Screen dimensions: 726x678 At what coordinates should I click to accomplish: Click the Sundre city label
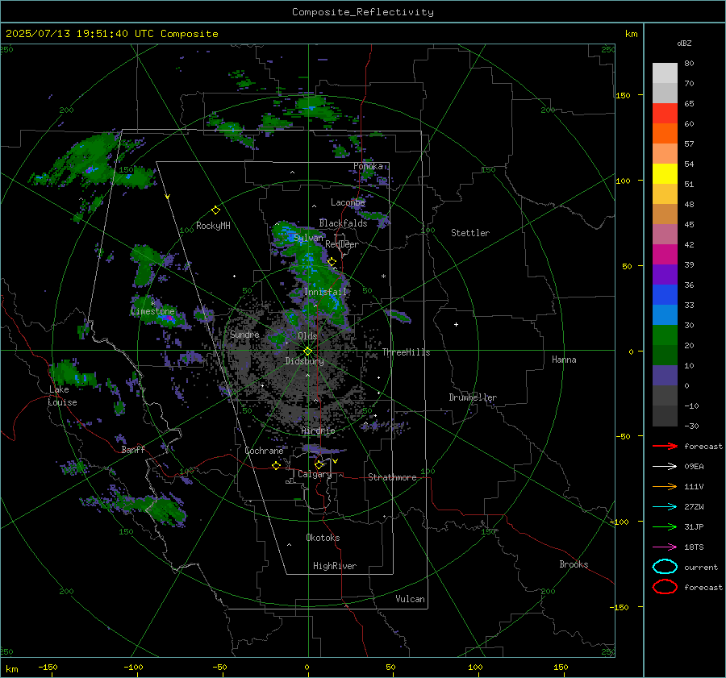coord(244,334)
